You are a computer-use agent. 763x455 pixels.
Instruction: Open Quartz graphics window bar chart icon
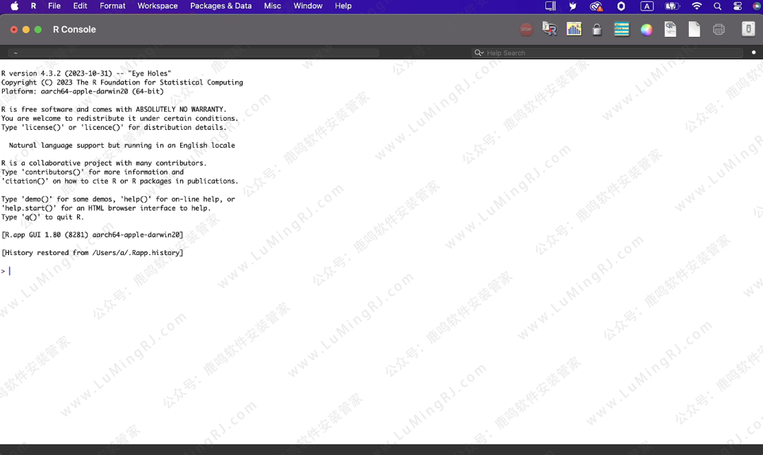tap(574, 29)
